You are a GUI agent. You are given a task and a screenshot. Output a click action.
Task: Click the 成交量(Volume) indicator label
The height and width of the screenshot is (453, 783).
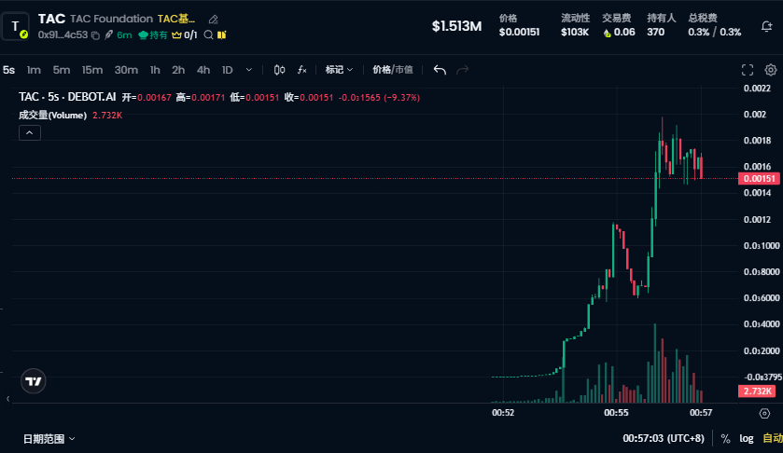coord(52,116)
